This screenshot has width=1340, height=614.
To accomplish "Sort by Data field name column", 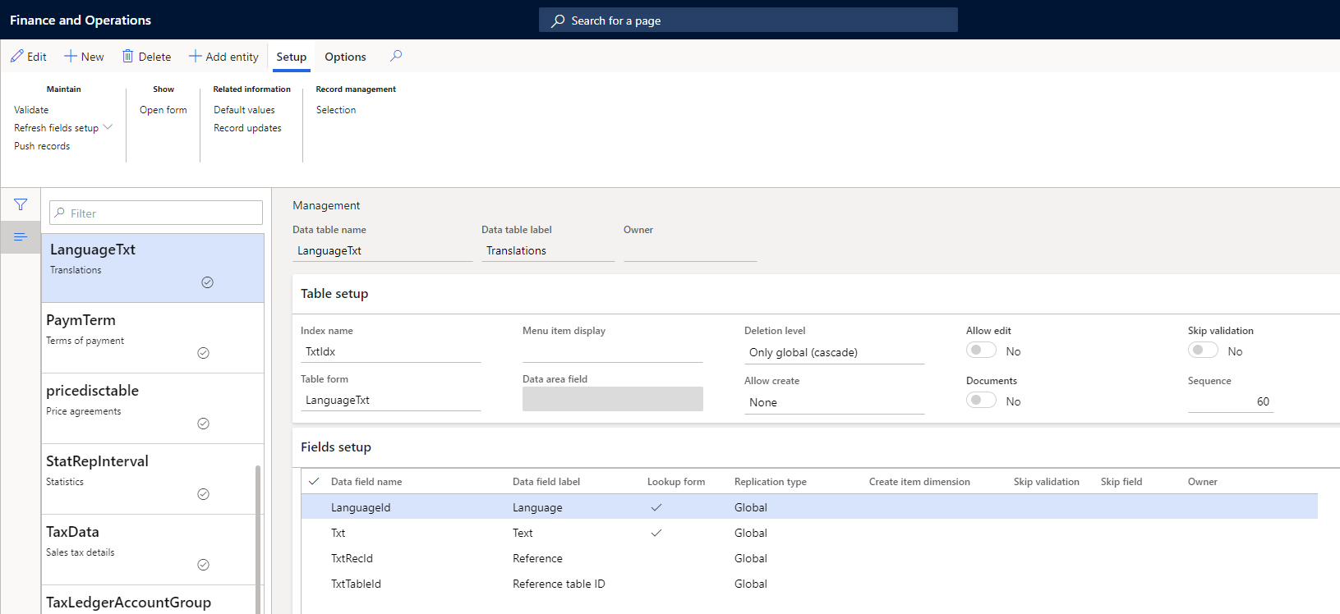I will click(366, 482).
